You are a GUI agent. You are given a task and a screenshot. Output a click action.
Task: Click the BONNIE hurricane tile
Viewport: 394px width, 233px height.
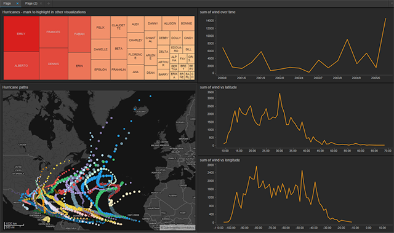pos(187,23)
